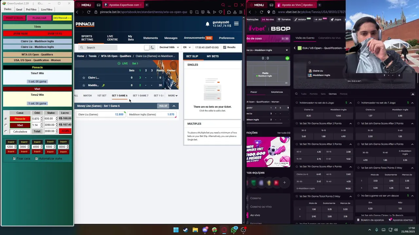This screenshot has width=419, height=235.
Task: Click Results icon link on Pinnacle
Action: tap(229, 47)
